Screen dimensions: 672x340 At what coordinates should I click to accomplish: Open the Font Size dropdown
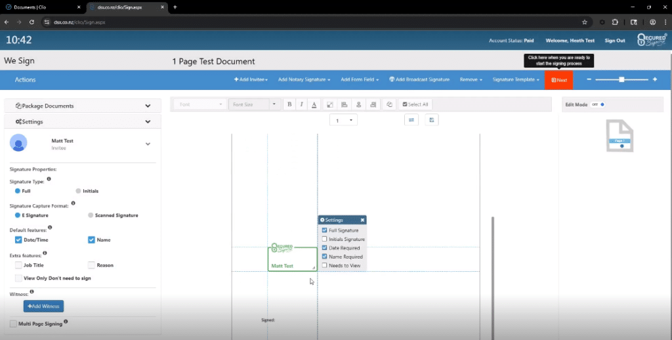[x=254, y=104]
